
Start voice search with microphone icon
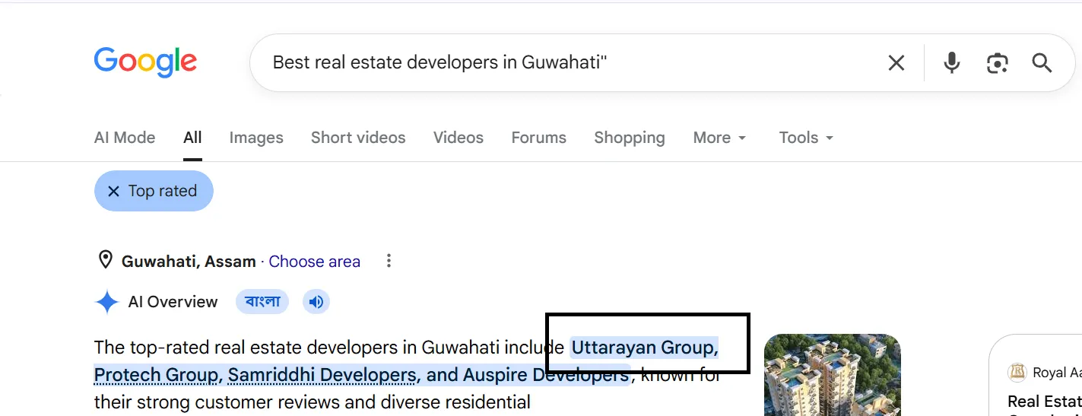[952, 62]
